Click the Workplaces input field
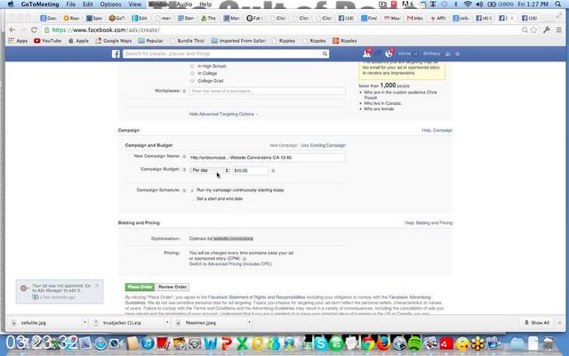 click(x=267, y=91)
